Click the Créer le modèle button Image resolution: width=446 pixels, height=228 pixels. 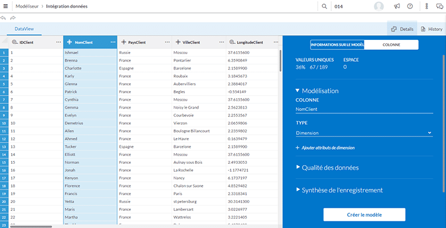click(365, 215)
